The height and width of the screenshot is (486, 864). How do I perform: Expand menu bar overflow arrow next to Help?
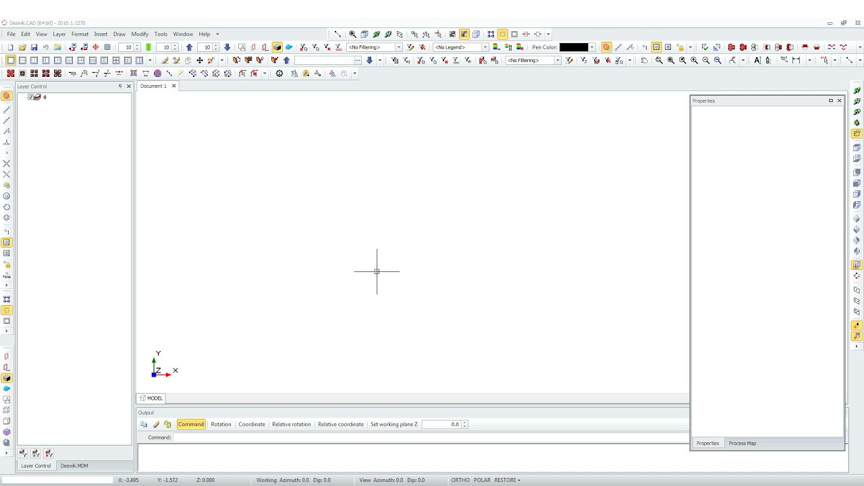coord(217,34)
